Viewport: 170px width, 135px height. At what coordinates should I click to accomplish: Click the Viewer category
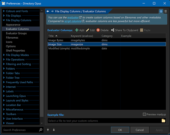10,123
